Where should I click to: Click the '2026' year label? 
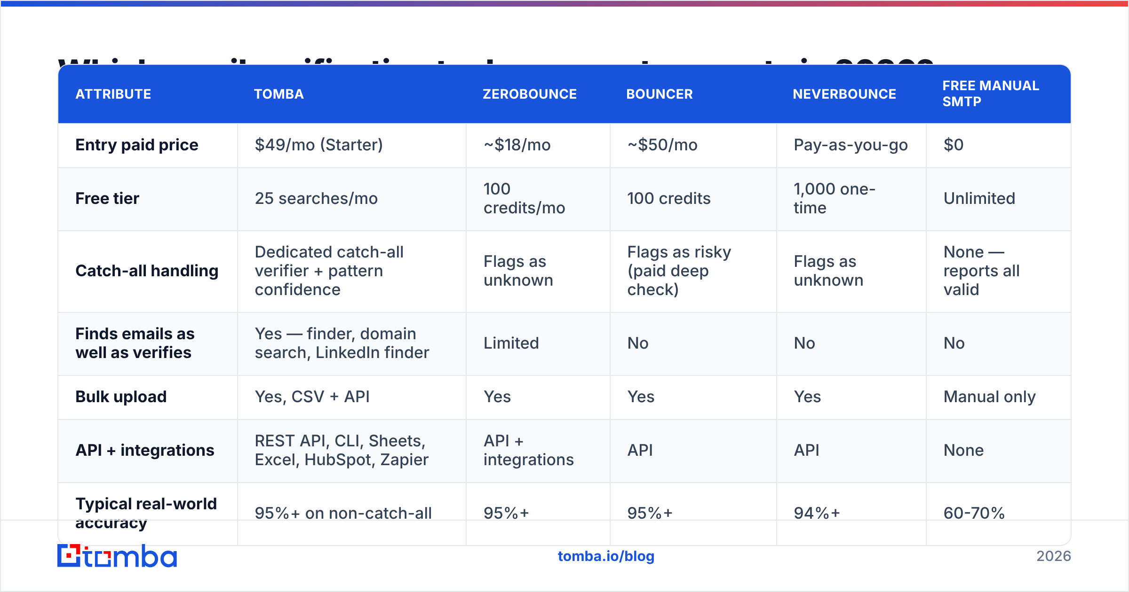tap(1054, 556)
